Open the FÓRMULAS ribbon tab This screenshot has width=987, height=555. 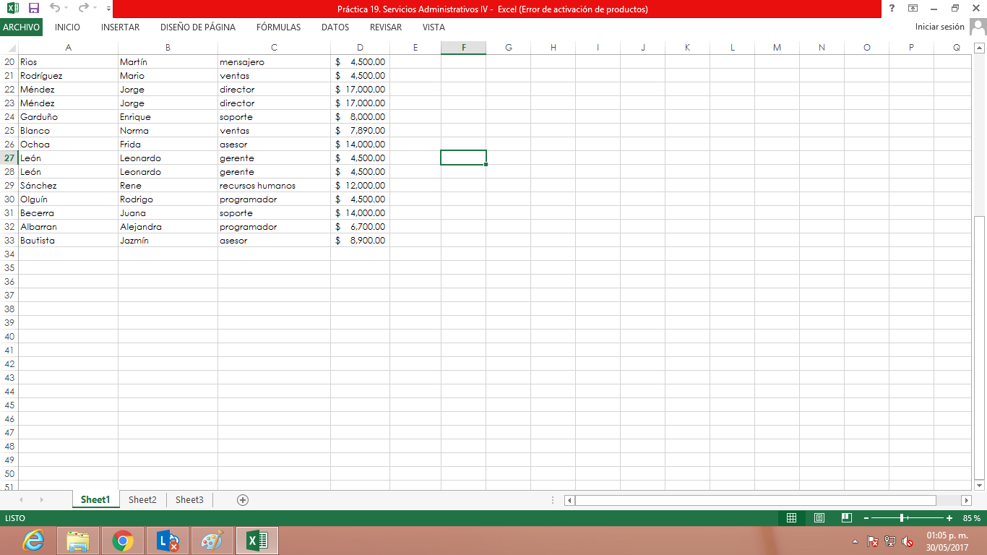click(x=278, y=27)
